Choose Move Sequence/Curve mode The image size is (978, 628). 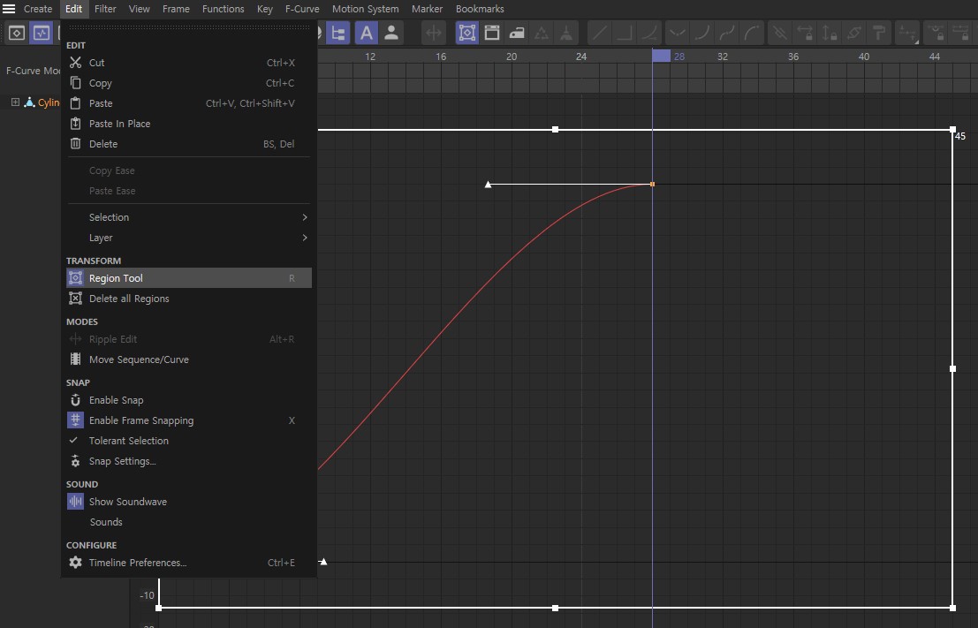tap(189, 359)
